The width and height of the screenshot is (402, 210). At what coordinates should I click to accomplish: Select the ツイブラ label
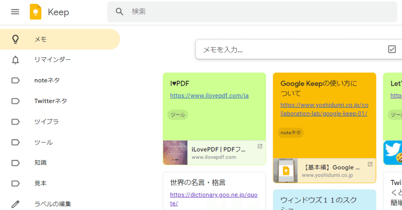pyautogui.click(x=60, y=122)
